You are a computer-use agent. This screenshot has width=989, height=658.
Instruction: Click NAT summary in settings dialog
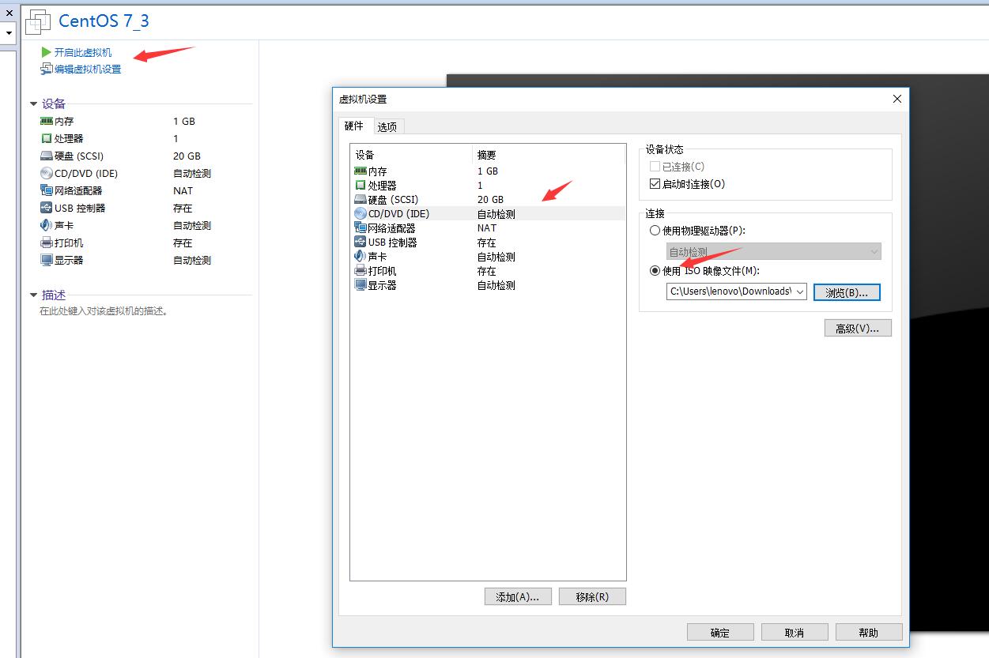[x=487, y=227]
